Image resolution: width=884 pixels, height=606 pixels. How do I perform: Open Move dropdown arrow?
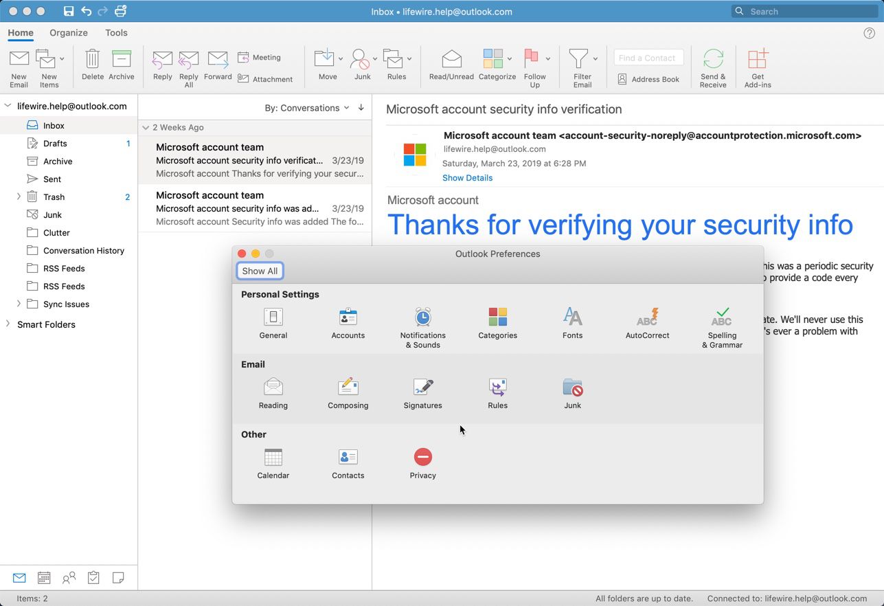[341, 59]
